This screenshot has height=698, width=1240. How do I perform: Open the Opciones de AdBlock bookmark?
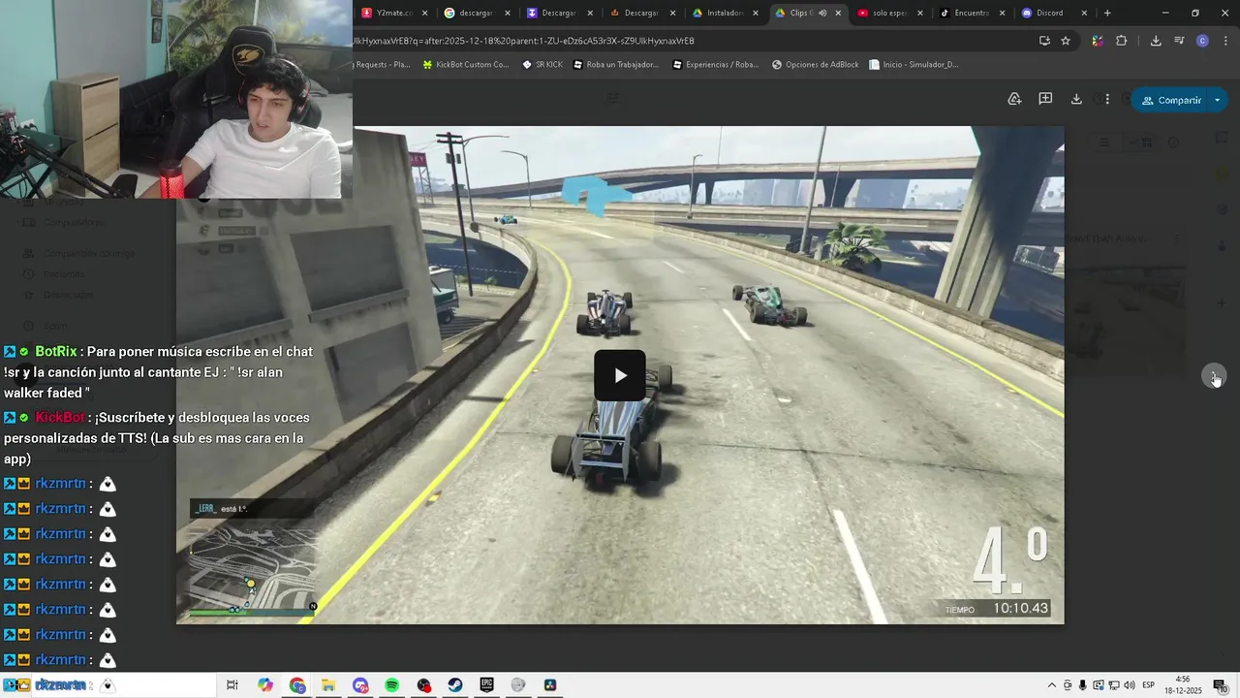815,65
